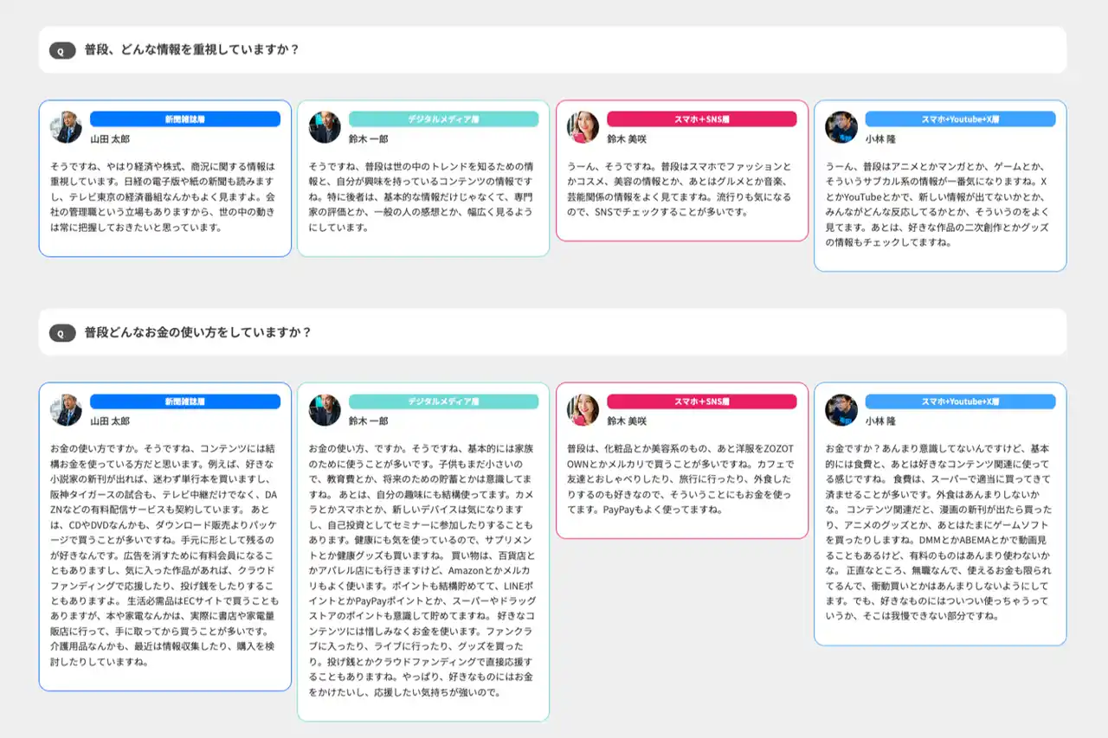This screenshot has width=1108, height=738.
Task: Expand 山田 太郎's answer card about money usage
Action: pyautogui.click(x=164, y=536)
